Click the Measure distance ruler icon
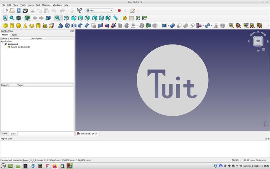The height and width of the screenshot is (169, 270). (x=115, y=18)
